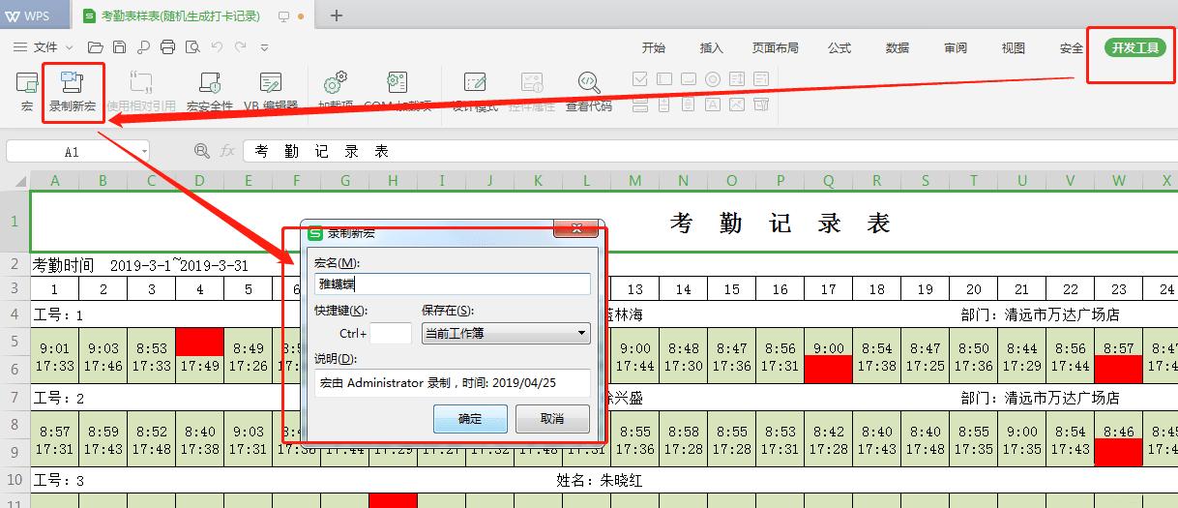Click 确定 (OK) in the macro dialog
Viewport: 1178px width, 508px height.
[x=469, y=418]
